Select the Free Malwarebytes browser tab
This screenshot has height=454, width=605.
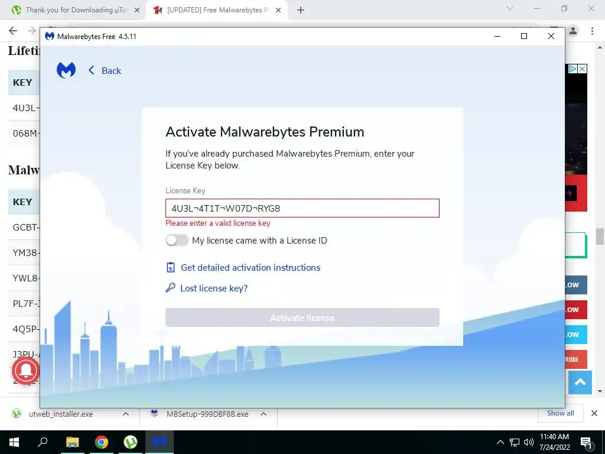pos(216,10)
